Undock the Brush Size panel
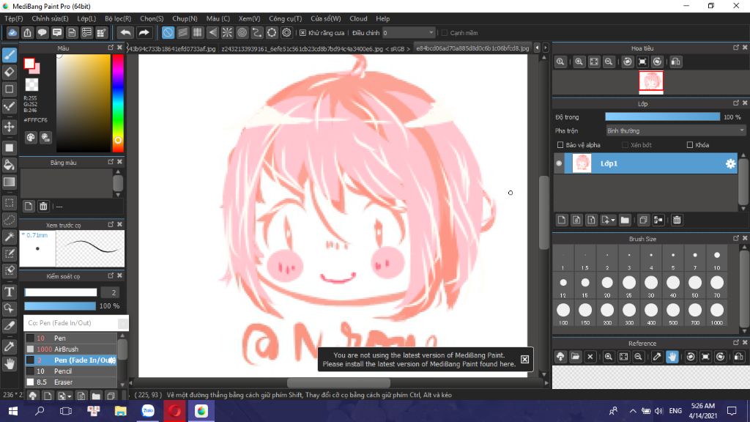The width and height of the screenshot is (750, 422). point(735,238)
